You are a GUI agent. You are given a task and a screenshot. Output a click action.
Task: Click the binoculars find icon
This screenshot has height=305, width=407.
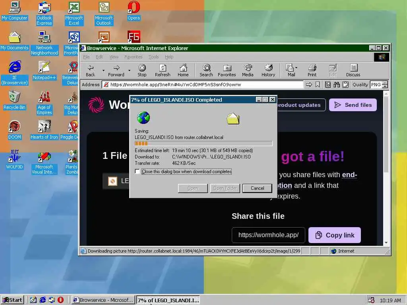(x=337, y=85)
